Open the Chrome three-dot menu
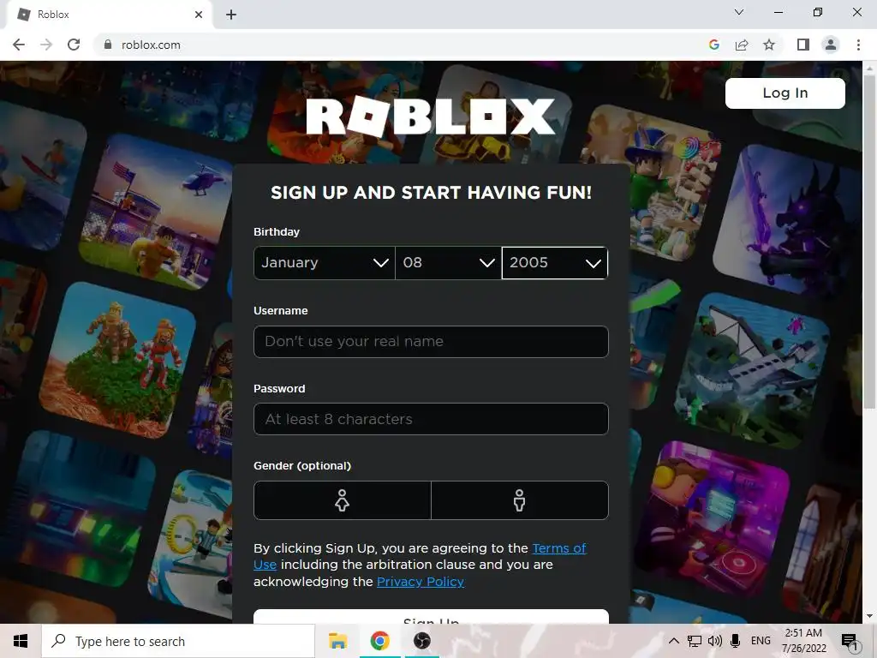 (858, 45)
